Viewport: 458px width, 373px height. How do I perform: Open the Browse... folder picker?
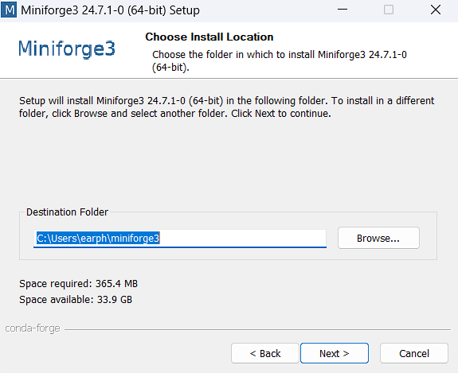[x=378, y=238]
